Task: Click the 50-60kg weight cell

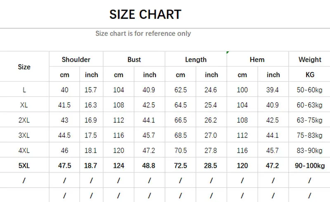Action: pos(310,90)
